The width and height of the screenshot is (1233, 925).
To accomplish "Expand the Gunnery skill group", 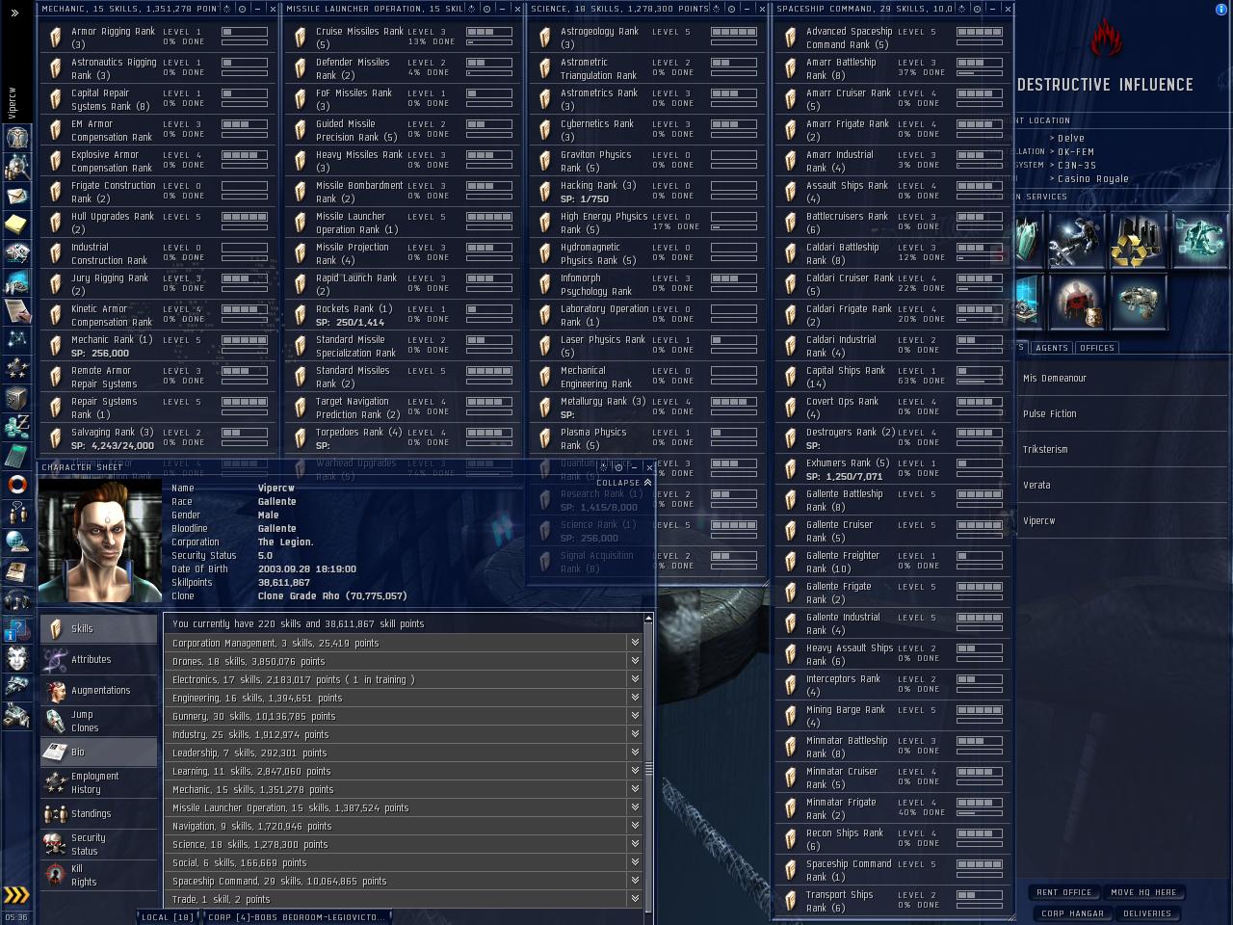I will pyautogui.click(x=635, y=716).
